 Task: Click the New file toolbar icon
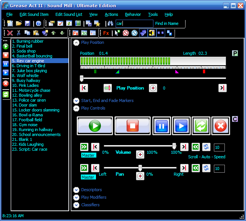click(x=10, y=23)
